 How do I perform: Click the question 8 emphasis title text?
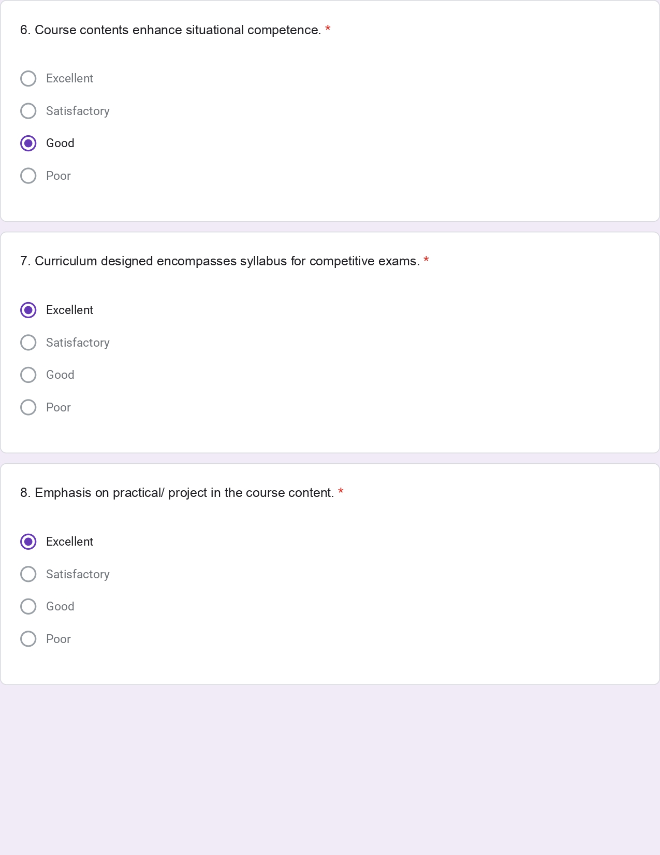tap(177, 493)
